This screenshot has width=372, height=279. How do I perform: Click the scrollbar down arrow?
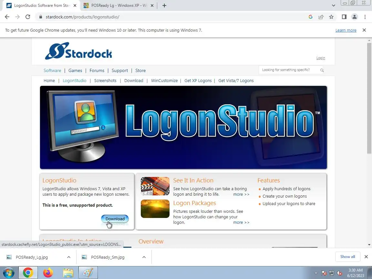(x=369, y=244)
